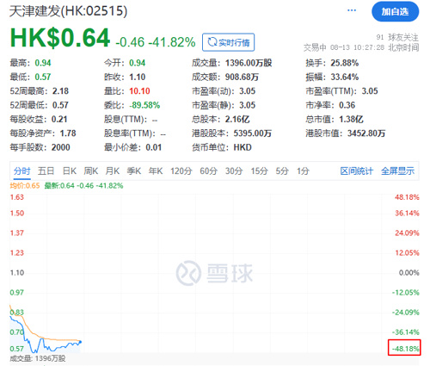This screenshot has width=430, height=366.
Task: Click the change text -0.46 -41.82%
Action: 156,42
